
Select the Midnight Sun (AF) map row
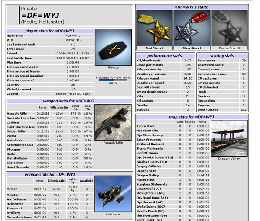tap(173, 193)
